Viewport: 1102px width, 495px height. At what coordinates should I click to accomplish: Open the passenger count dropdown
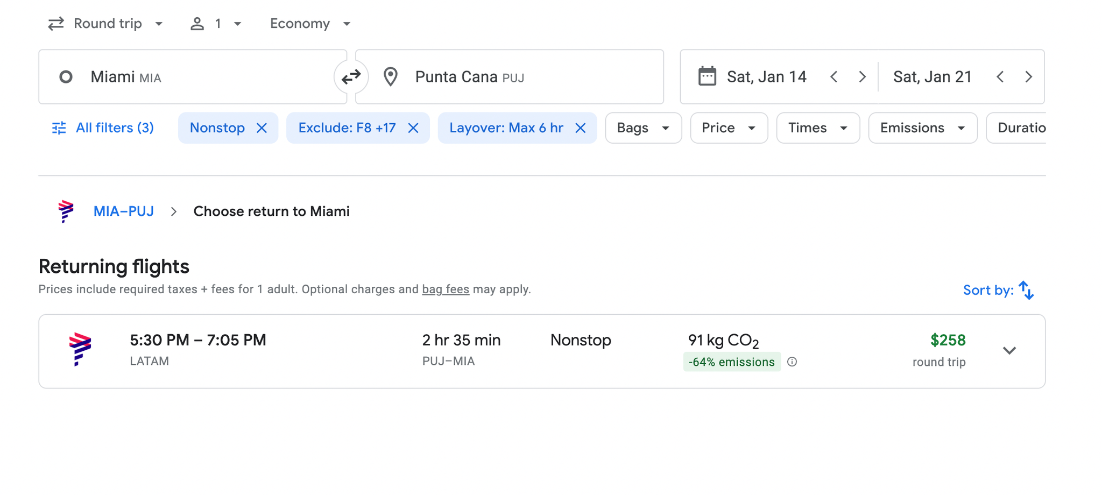216,24
